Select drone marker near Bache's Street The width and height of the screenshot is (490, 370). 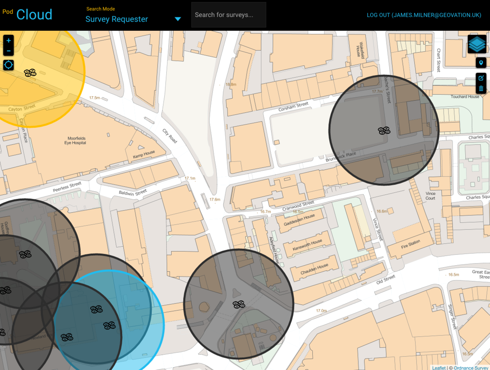(384, 130)
